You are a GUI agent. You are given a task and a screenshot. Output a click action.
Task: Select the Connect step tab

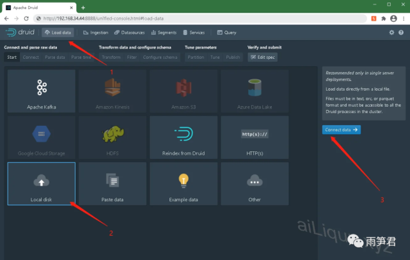[31, 57]
